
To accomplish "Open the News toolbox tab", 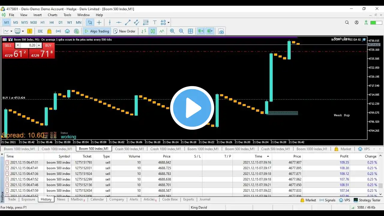I will pyautogui.click(x=61, y=199).
